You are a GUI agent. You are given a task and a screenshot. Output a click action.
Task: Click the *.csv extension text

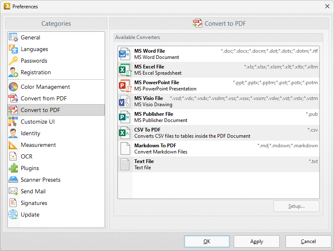pyautogui.click(x=312, y=130)
